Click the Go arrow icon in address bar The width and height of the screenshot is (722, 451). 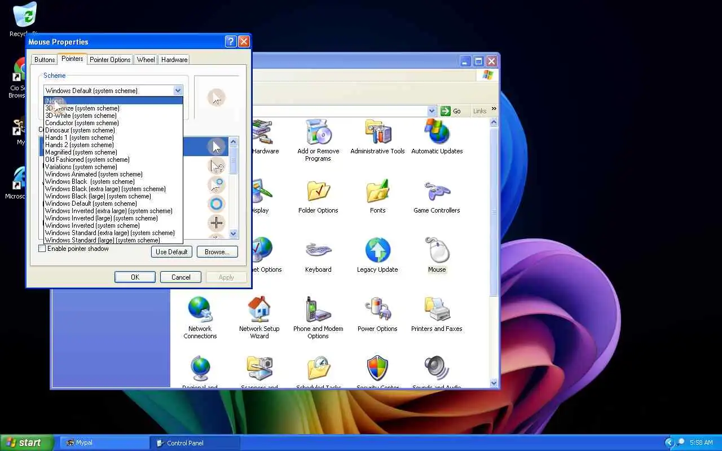click(446, 111)
